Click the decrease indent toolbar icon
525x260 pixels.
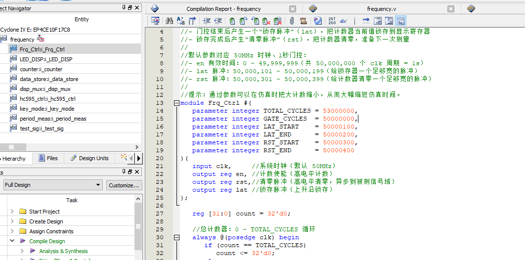(x=218, y=21)
